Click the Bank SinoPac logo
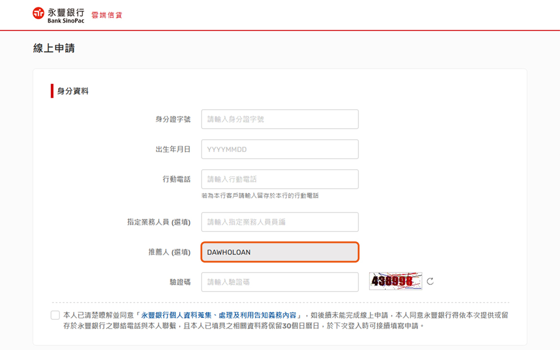The width and height of the screenshot is (560, 350). click(58, 15)
